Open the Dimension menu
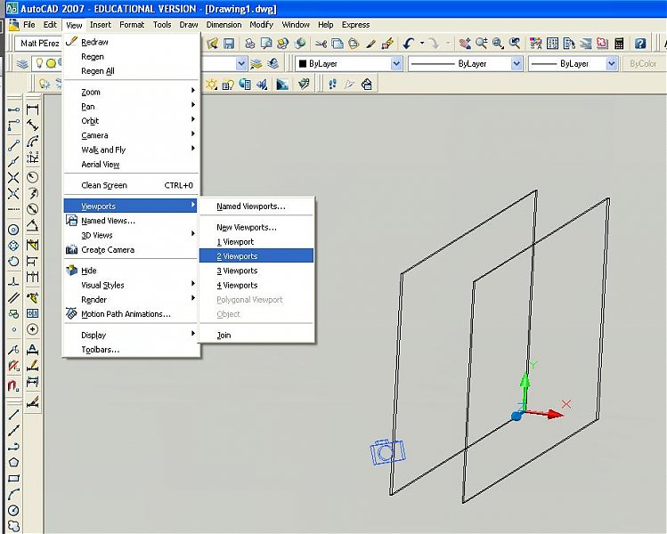The image size is (667, 534). point(224,25)
